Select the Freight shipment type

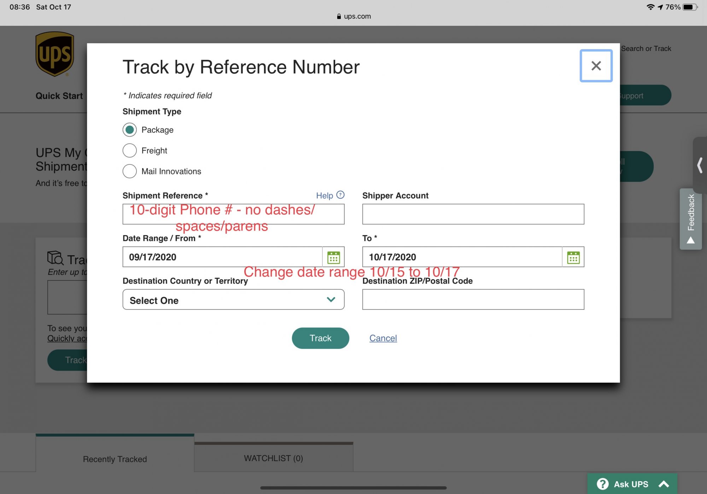coord(130,151)
